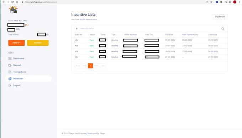Screen dimensions: 242x138
Task: Click the browser forward arrow
Action: 8,2
